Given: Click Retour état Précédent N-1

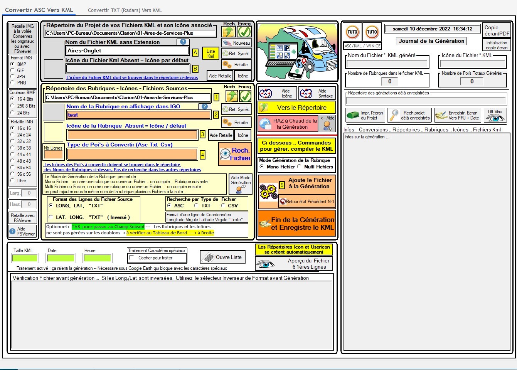Looking at the screenshot, I should 306,201.
